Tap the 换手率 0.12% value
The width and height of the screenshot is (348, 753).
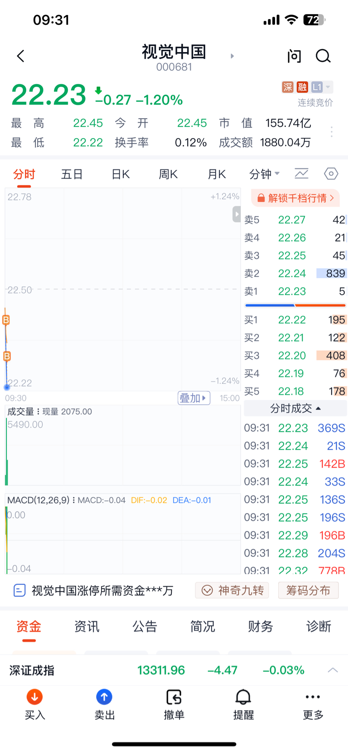[x=191, y=143]
